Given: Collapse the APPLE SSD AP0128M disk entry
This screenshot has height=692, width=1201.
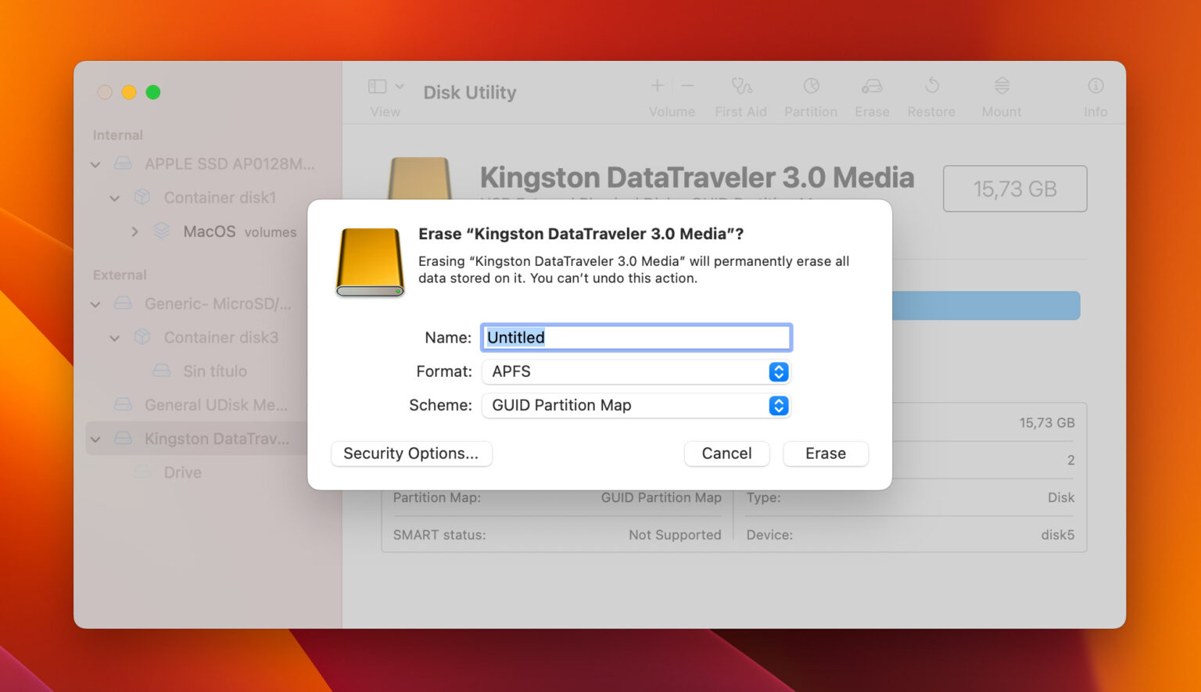Looking at the screenshot, I should point(95,164).
